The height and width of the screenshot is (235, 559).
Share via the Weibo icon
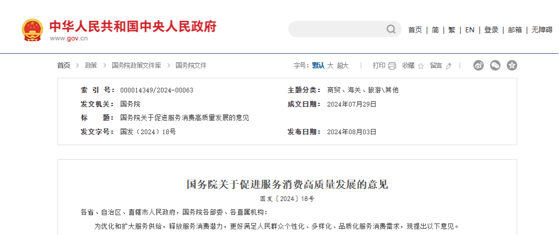(x=478, y=65)
